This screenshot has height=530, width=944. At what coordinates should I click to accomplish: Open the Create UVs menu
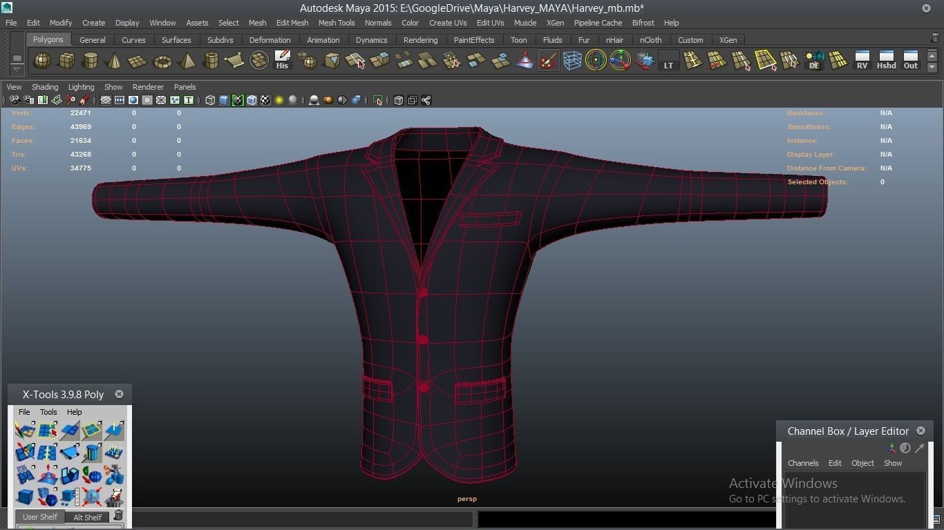click(x=448, y=23)
